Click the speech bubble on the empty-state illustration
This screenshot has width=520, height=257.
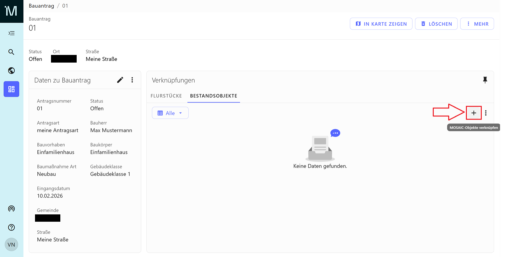tap(335, 133)
